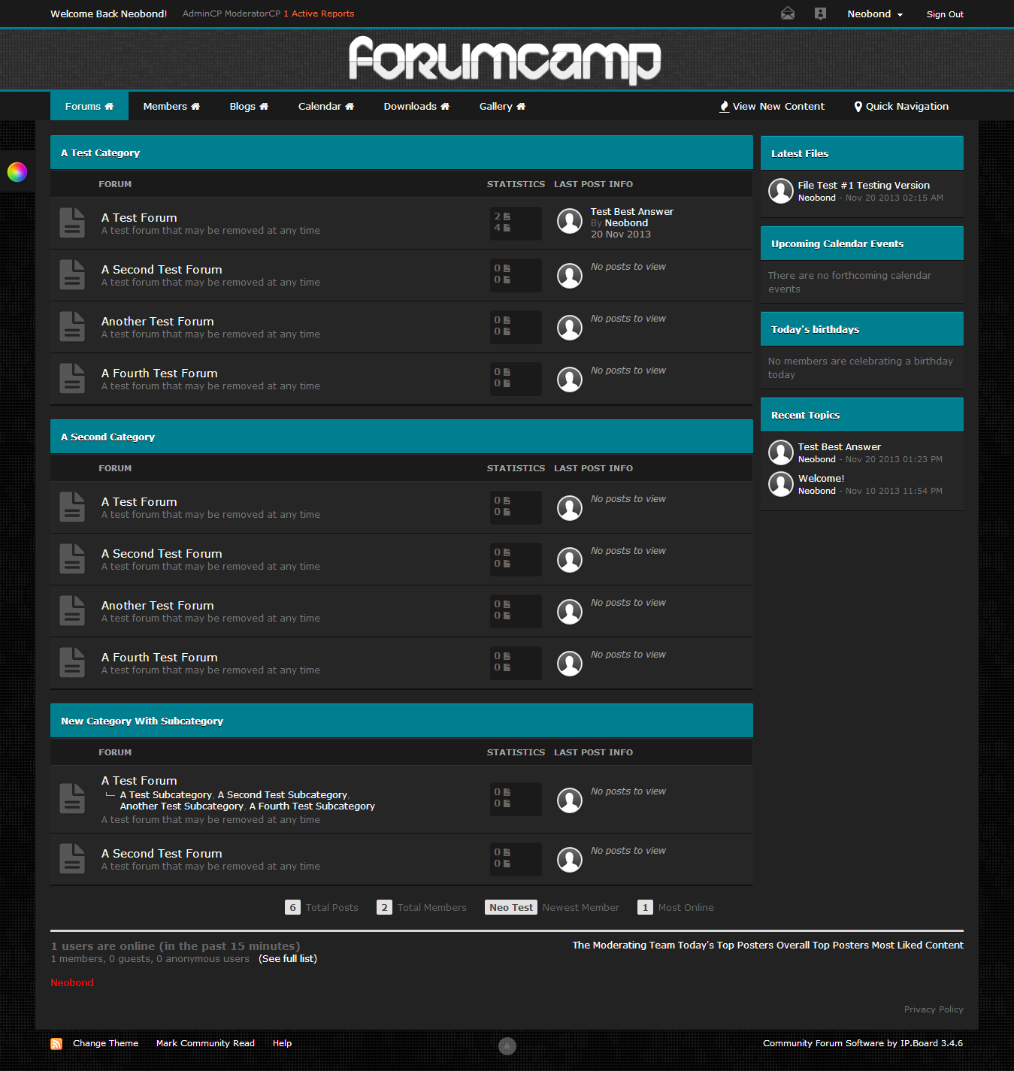Click the RSS feed icon in footer
1014x1071 pixels.
tap(56, 1043)
